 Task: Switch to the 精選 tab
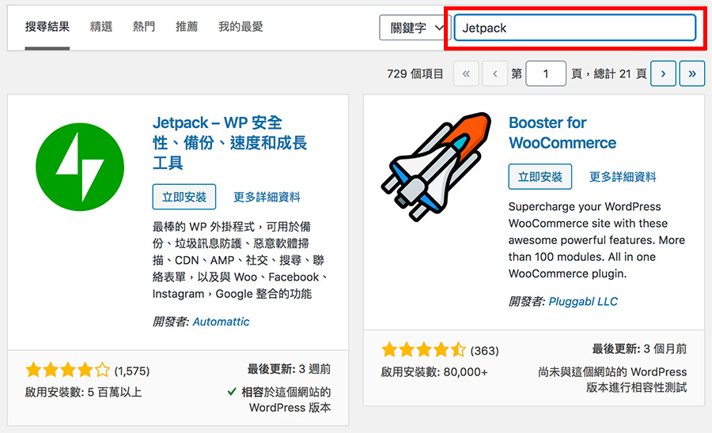click(100, 27)
